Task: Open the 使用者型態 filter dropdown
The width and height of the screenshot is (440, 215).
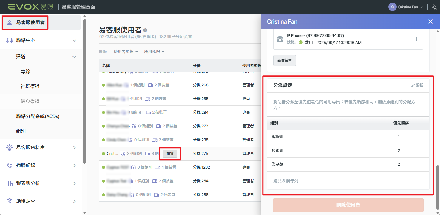Action: [126, 52]
